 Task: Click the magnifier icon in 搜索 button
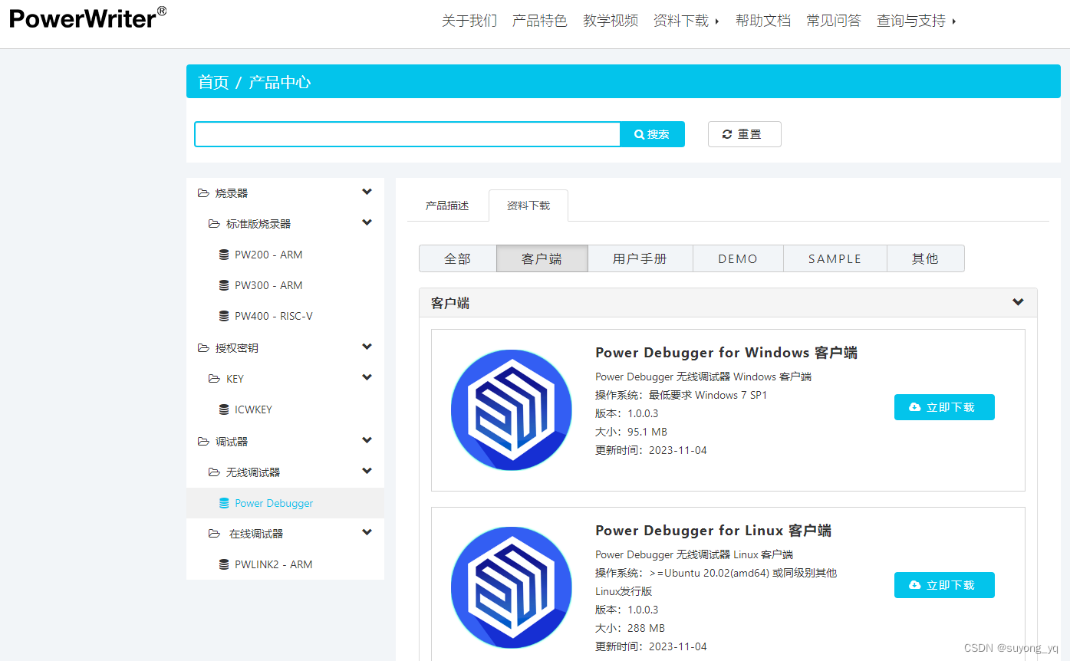[x=639, y=134]
